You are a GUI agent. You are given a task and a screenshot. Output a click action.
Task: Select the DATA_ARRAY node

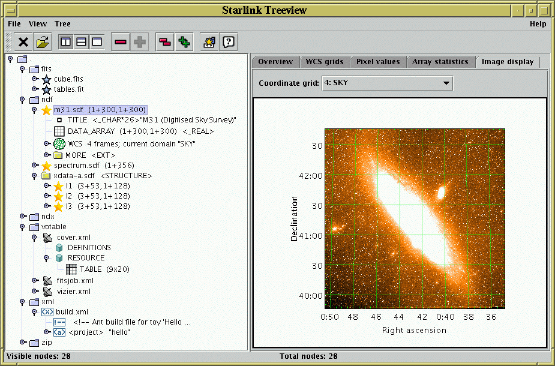click(x=93, y=131)
